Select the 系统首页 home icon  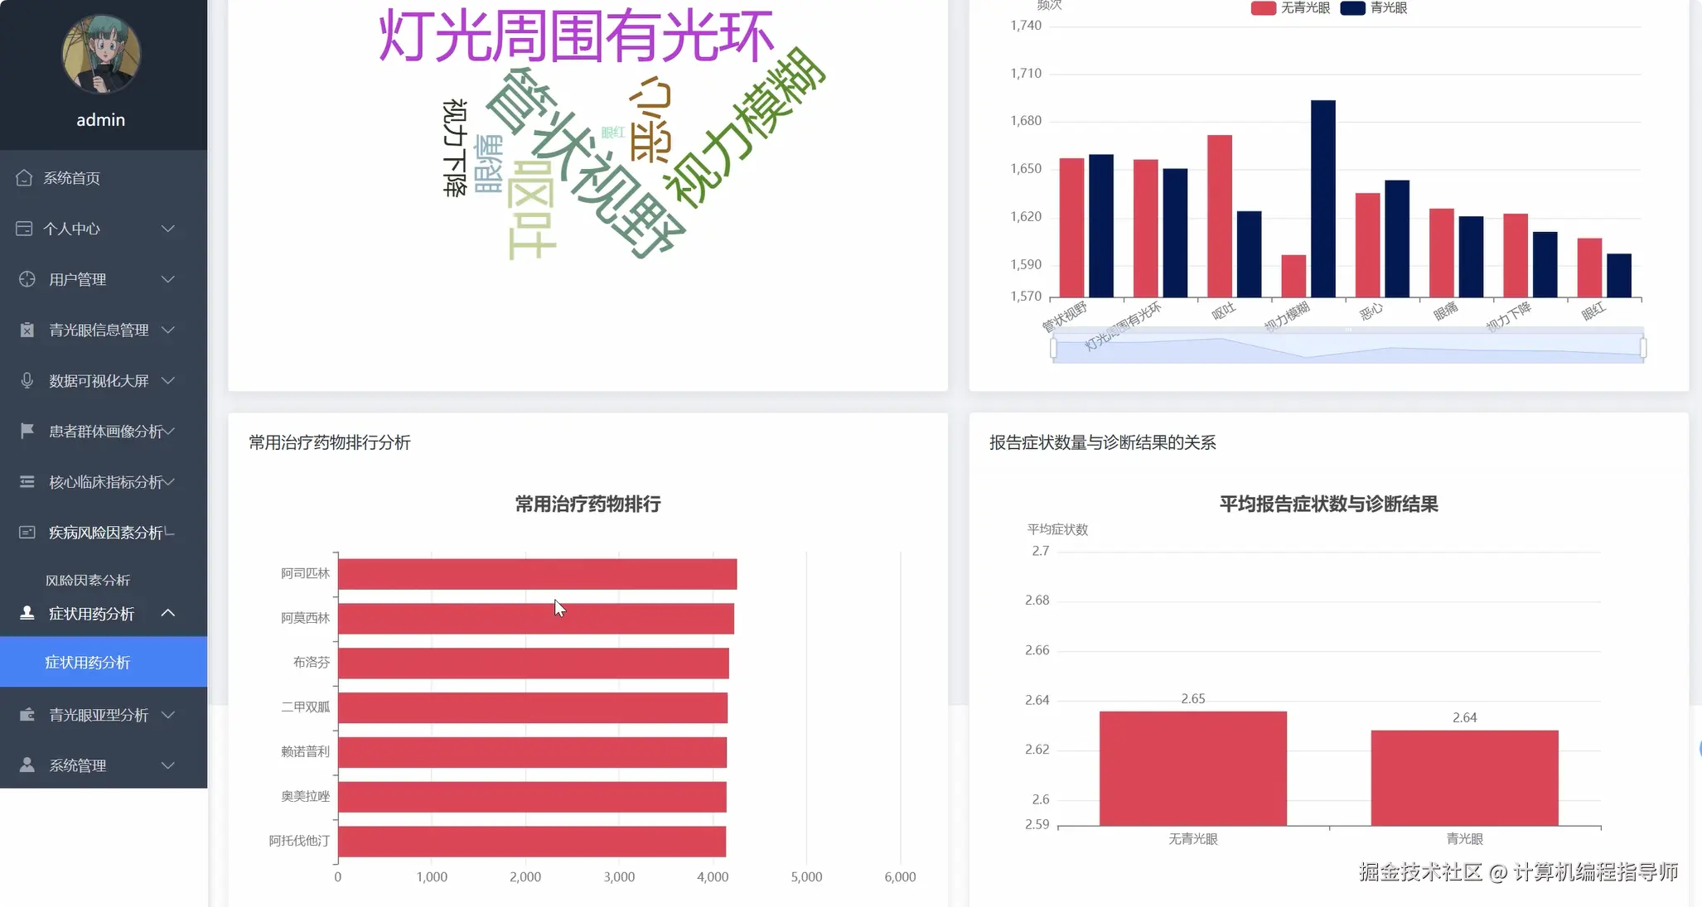(x=25, y=177)
